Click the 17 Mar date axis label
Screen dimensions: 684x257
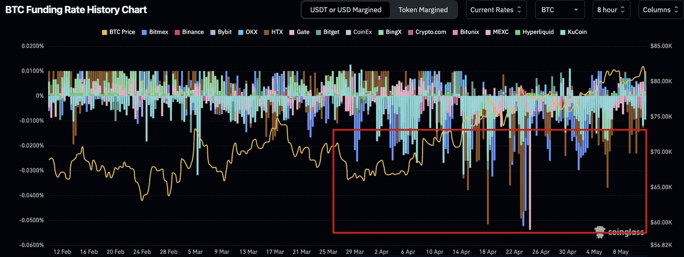[x=275, y=252]
